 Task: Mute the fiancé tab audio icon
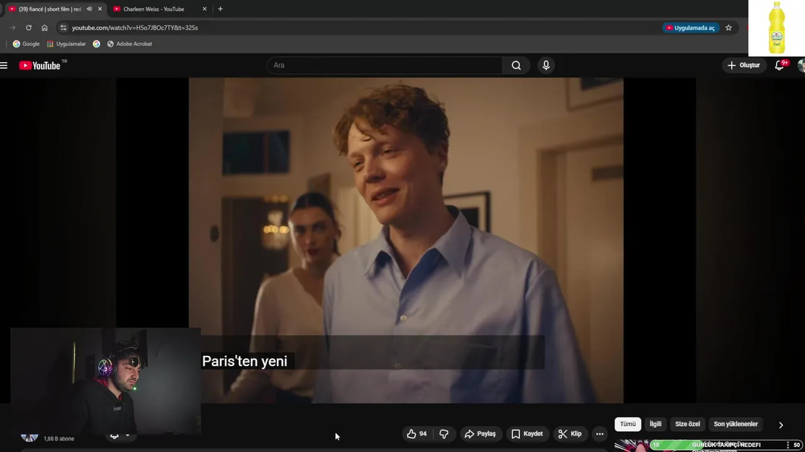[89, 9]
